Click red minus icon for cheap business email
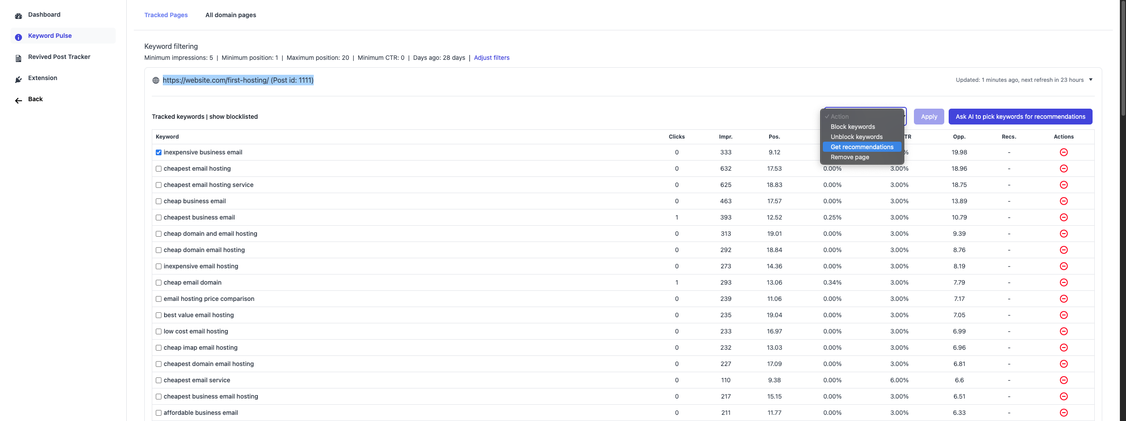Screen dimensions: 1126x421 pos(1064,201)
